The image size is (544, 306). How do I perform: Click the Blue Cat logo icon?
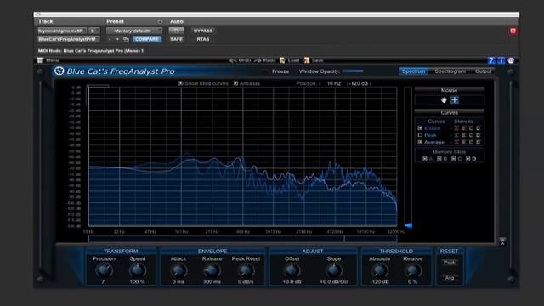click(x=59, y=71)
